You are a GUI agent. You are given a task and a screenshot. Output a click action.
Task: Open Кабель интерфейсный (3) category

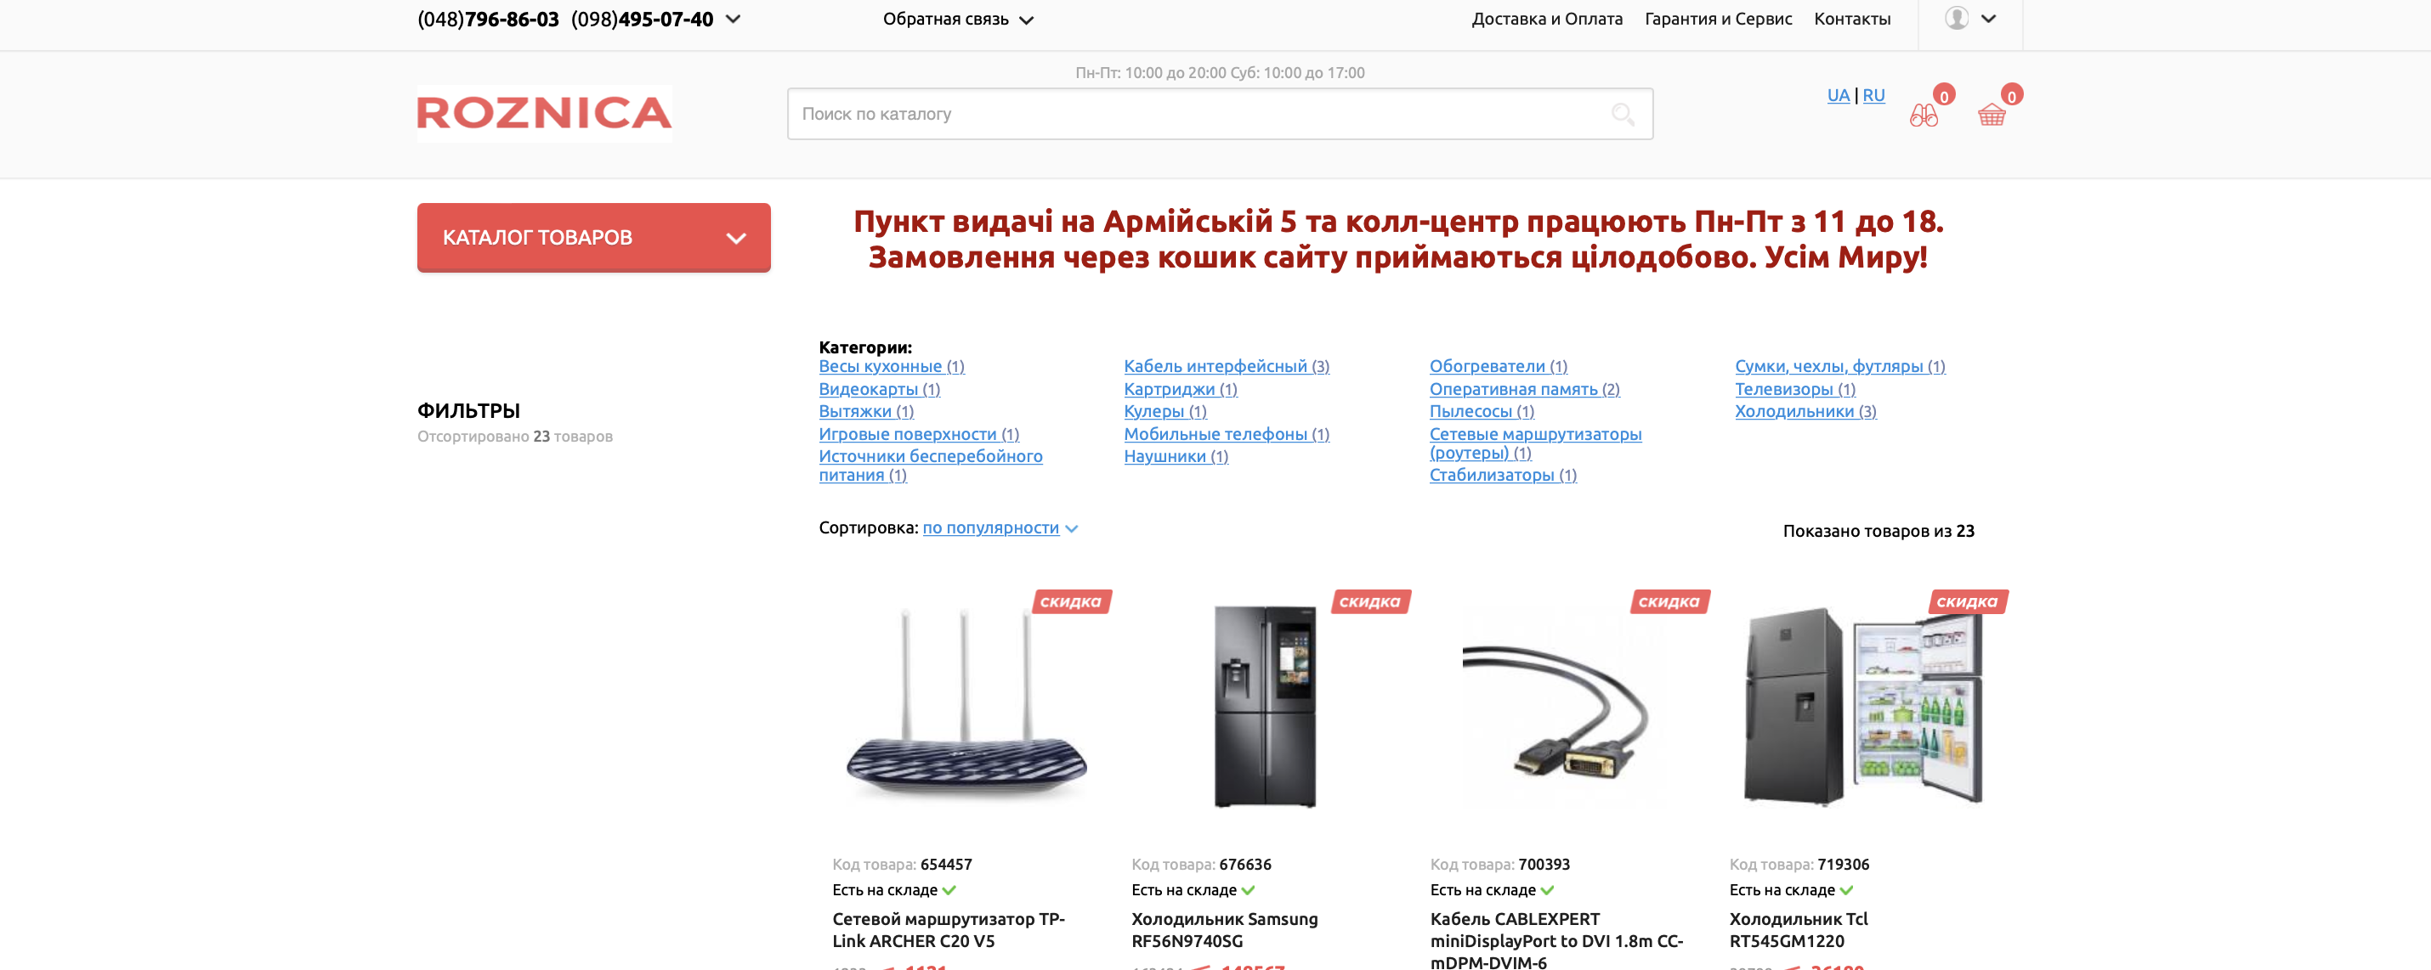(x=1226, y=366)
